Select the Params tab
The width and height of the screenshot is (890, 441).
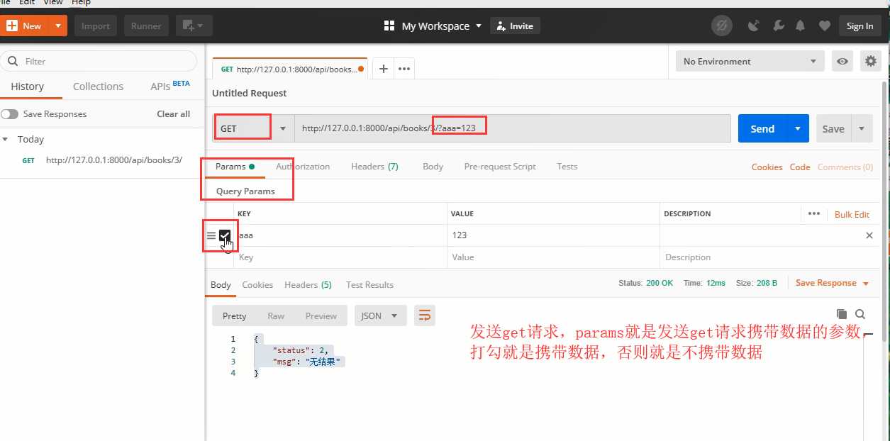pyautogui.click(x=234, y=167)
